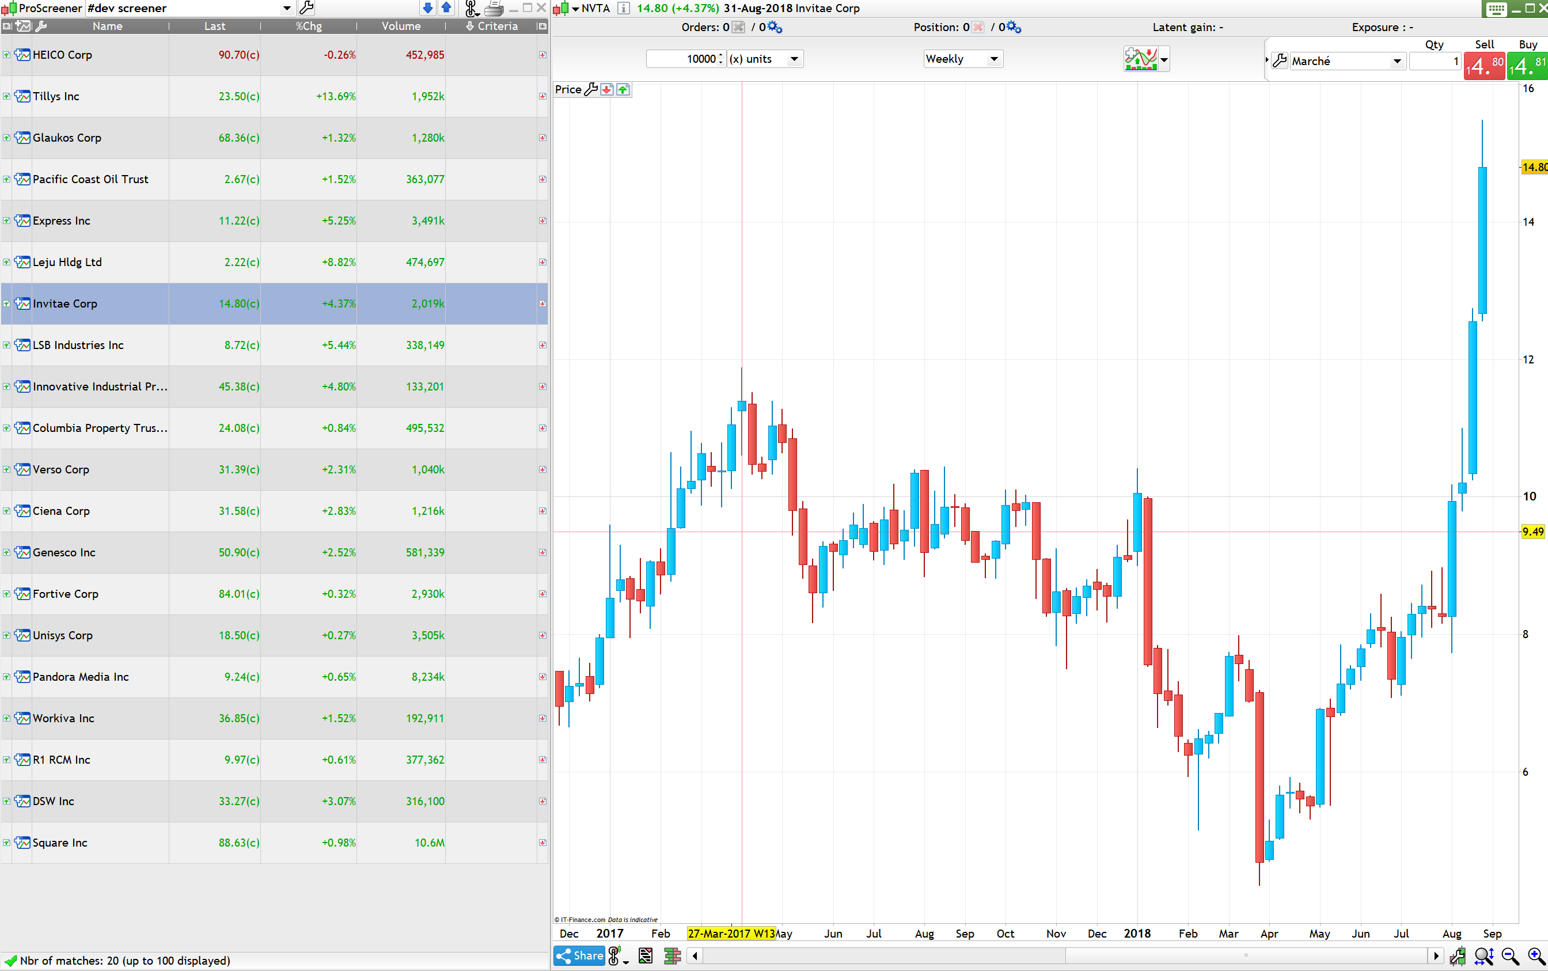Sort list by %Chg column header
1548x971 pixels.
(x=309, y=26)
